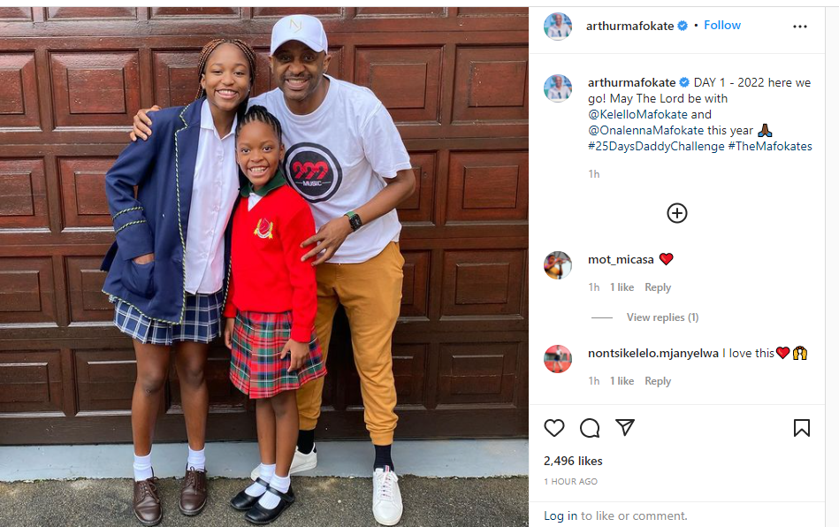Click arthurmafokate username in post header
Screen dimensions: 839x527
pos(629,26)
